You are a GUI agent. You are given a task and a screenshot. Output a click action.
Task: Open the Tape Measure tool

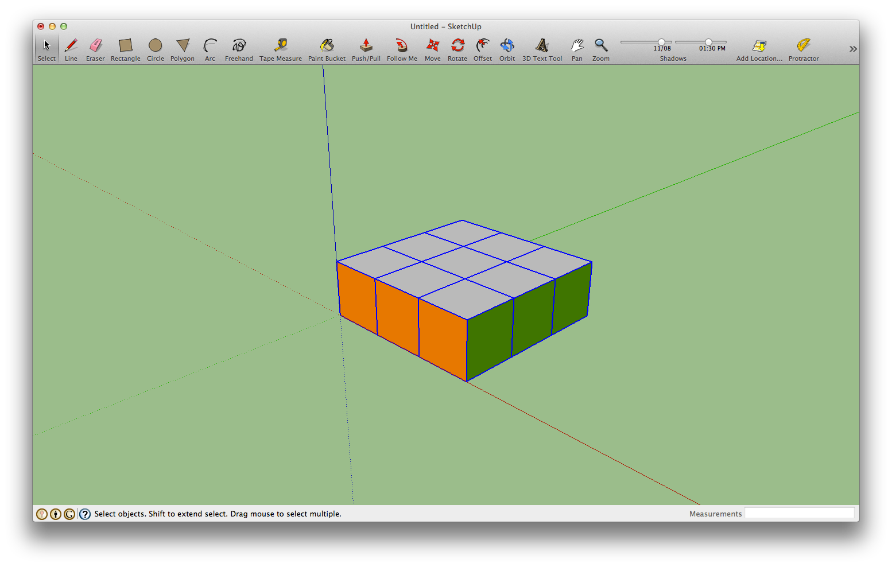[280, 46]
